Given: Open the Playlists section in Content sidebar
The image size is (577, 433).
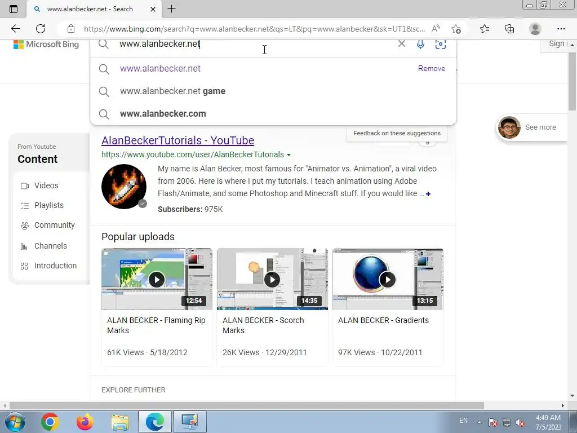Looking at the screenshot, I should 48,205.
